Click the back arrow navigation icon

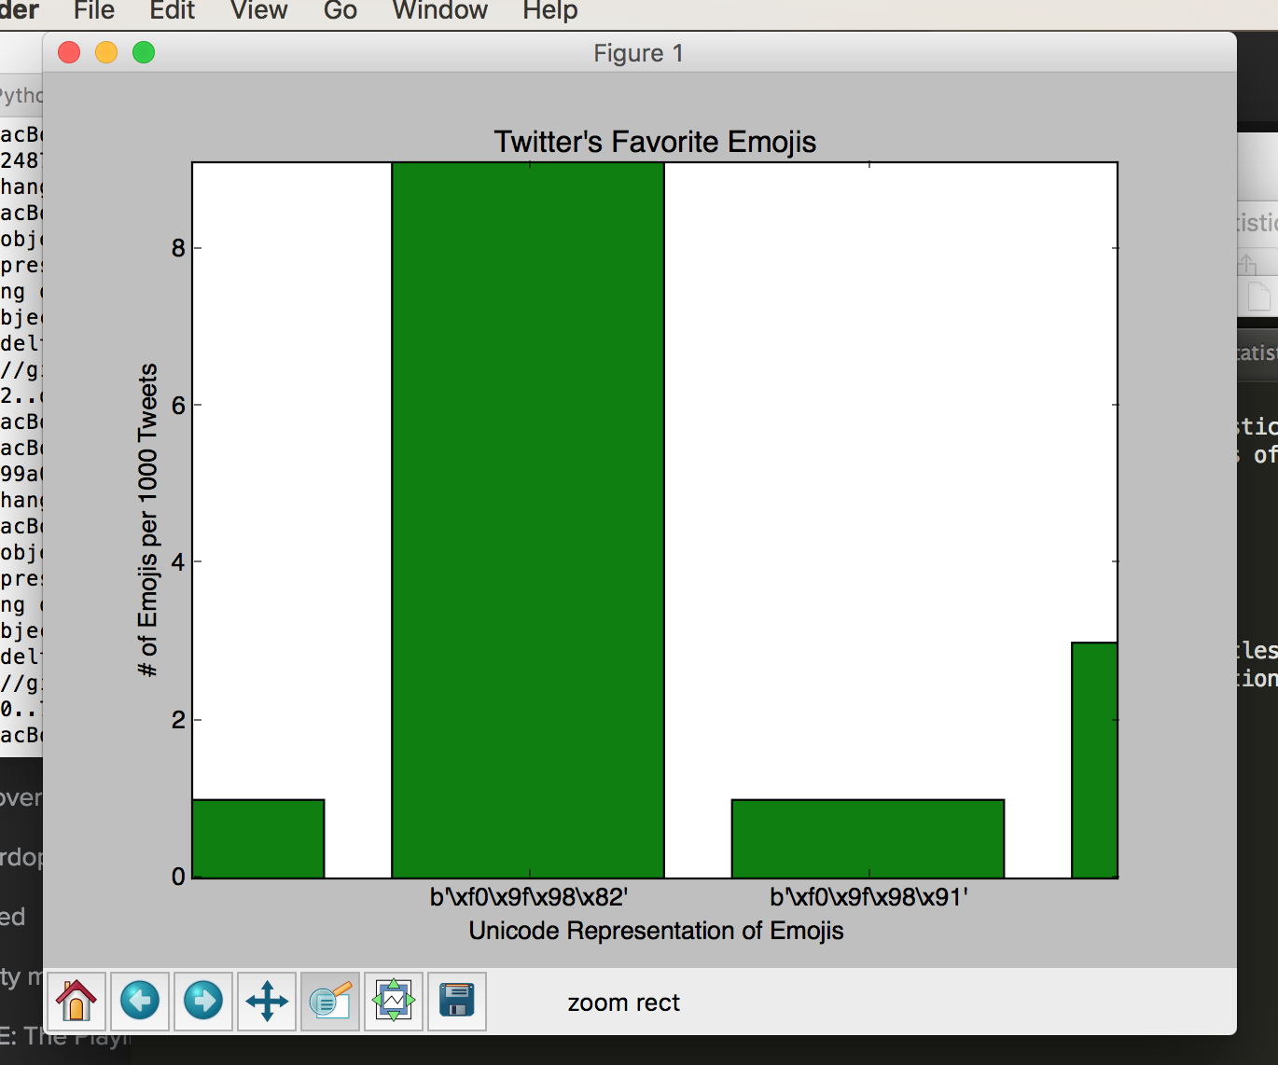tap(140, 1002)
